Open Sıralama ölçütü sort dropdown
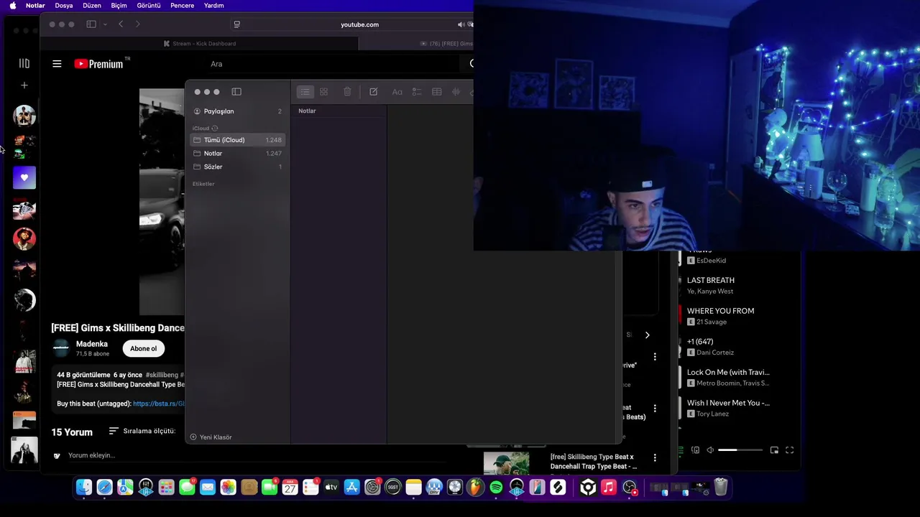 (x=142, y=431)
